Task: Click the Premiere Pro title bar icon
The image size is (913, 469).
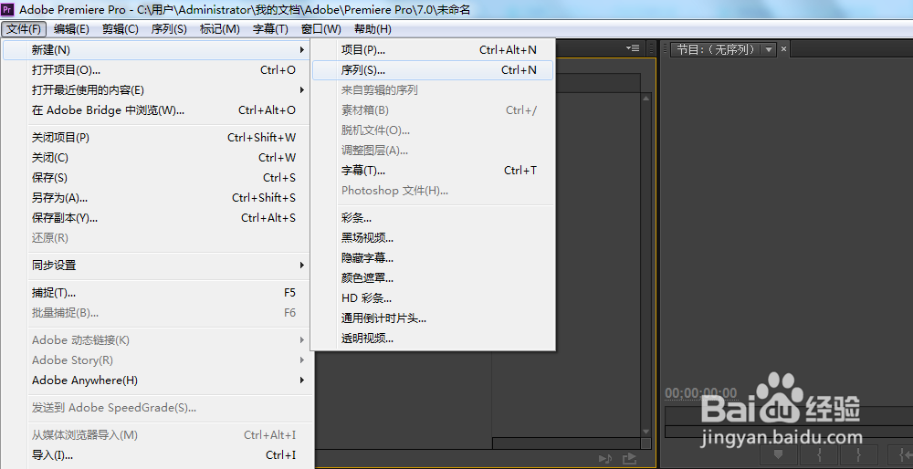Action: point(8,9)
